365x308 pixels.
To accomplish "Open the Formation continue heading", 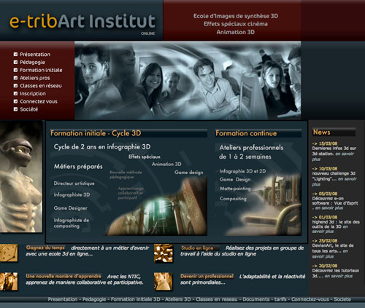I will pos(246,133).
